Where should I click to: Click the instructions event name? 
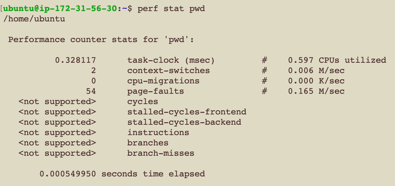tap(158, 132)
